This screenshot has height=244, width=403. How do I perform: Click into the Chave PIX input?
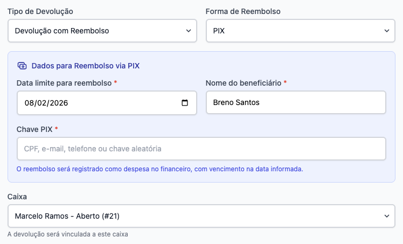(x=202, y=149)
